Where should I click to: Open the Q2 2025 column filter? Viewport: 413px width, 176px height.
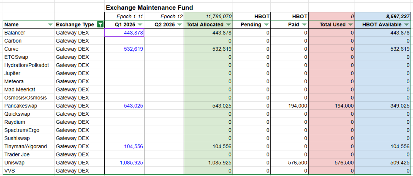(180, 24)
